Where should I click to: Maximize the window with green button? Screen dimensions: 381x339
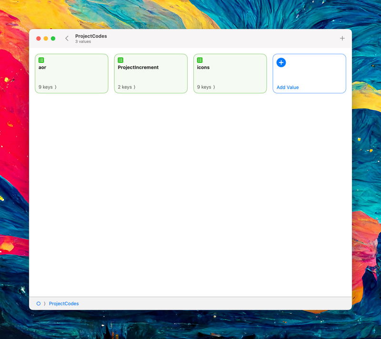53,39
